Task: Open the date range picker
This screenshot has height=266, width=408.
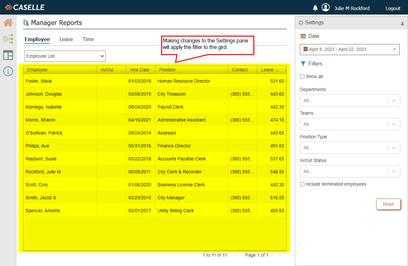Action: (x=349, y=50)
